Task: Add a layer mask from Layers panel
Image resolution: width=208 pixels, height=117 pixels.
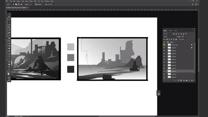Action: point(181,80)
